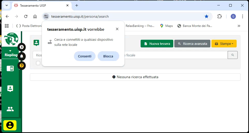Click the magnifier search button beside the field
Viewport: 249px width, 133px height.
point(233,55)
